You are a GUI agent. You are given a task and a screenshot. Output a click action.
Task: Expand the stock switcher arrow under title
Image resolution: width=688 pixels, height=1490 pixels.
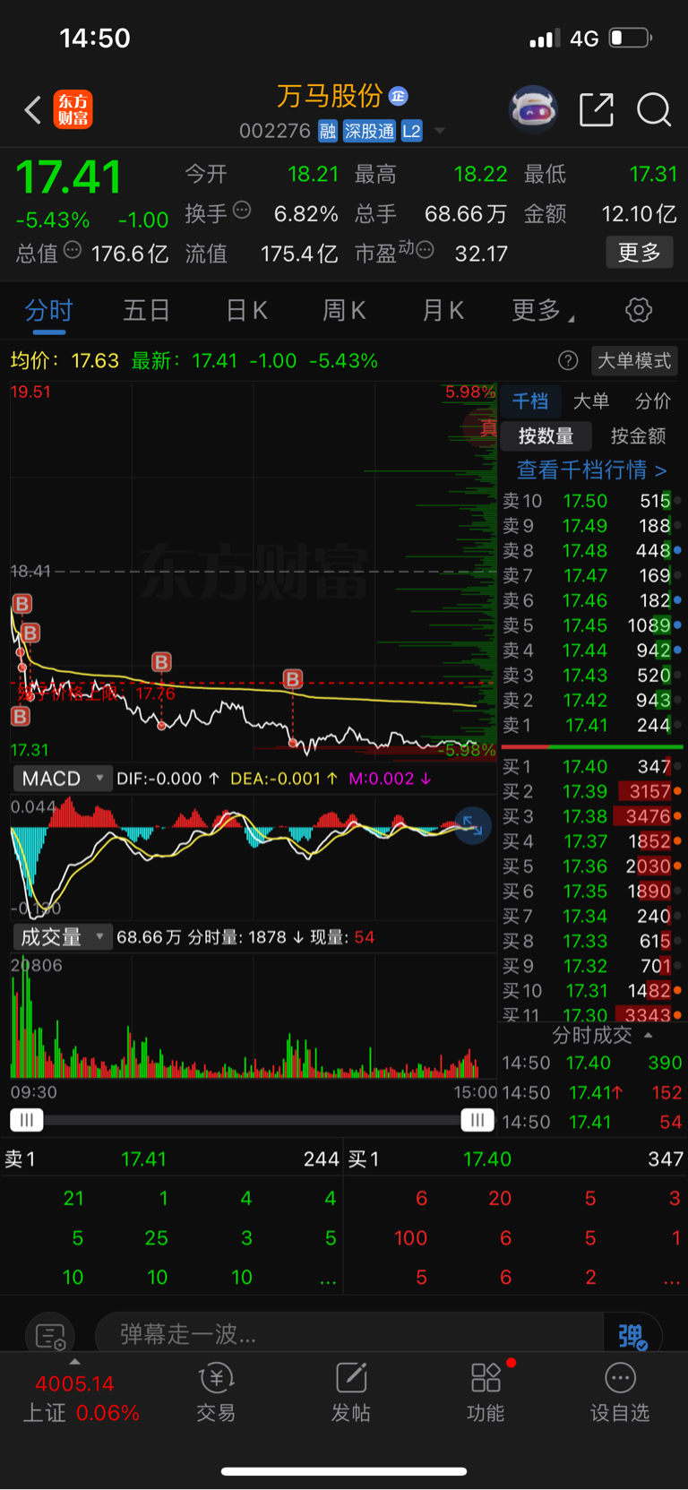coord(440,131)
